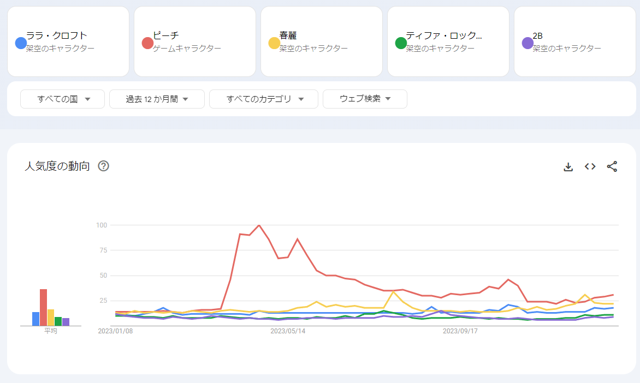This screenshot has width=640, height=383.
Task: Click the embed code icon
Action: click(590, 167)
